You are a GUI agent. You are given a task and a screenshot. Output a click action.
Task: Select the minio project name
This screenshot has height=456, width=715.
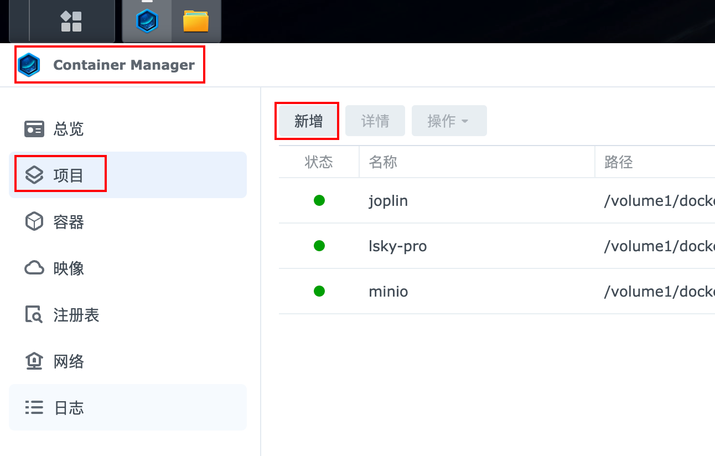[x=388, y=291]
